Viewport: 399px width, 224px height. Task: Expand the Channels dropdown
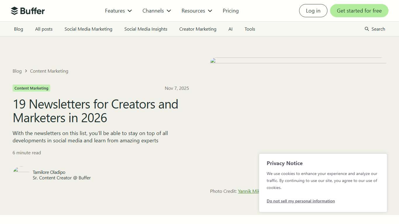[x=156, y=10]
